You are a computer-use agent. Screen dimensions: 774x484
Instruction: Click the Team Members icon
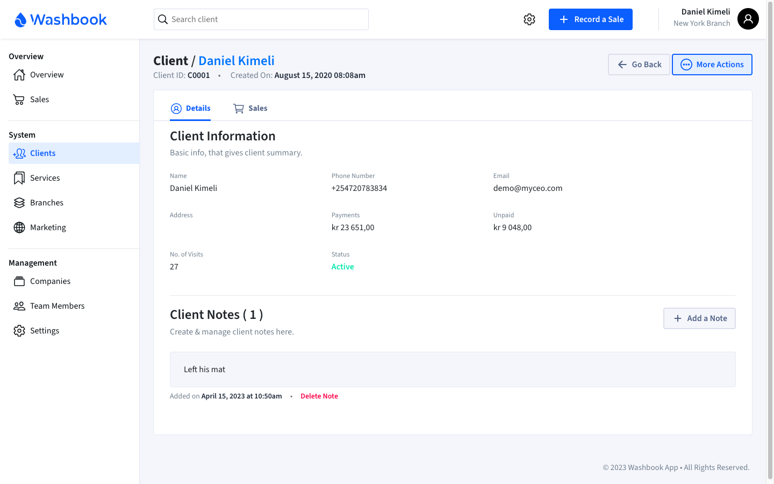[x=18, y=305]
